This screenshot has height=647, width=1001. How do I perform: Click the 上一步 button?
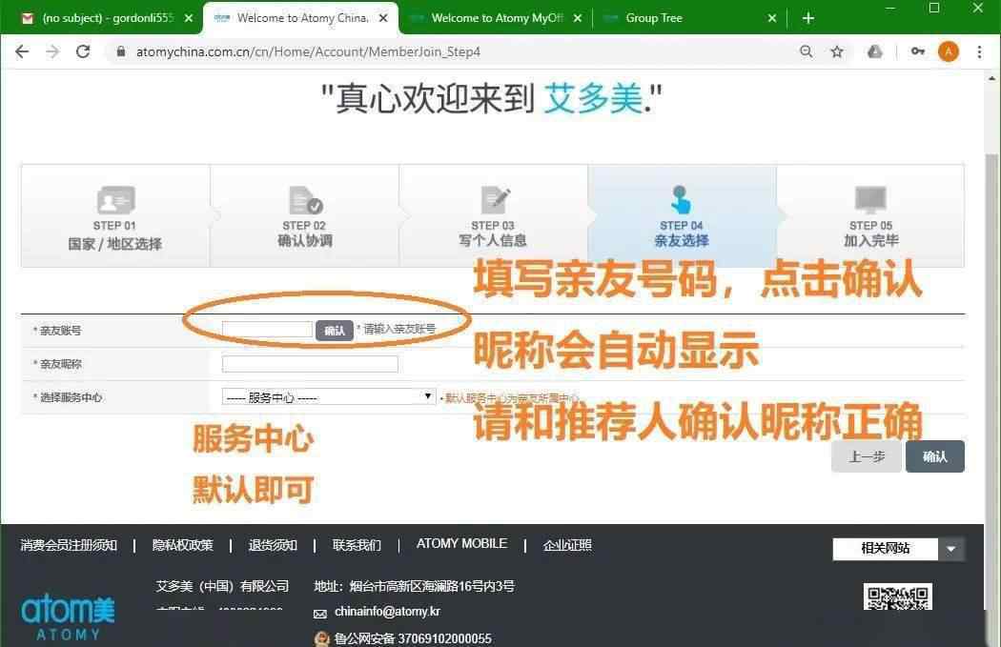point(867,456)
